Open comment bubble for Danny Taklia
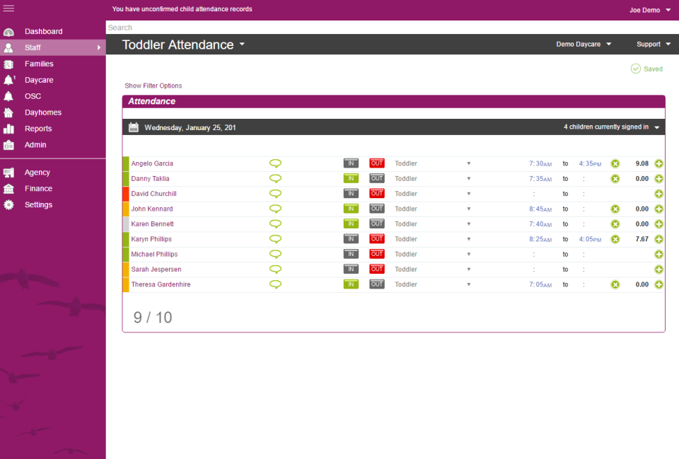Image resolution: width=679 pixels, height=459 pixels. (275, 178)
